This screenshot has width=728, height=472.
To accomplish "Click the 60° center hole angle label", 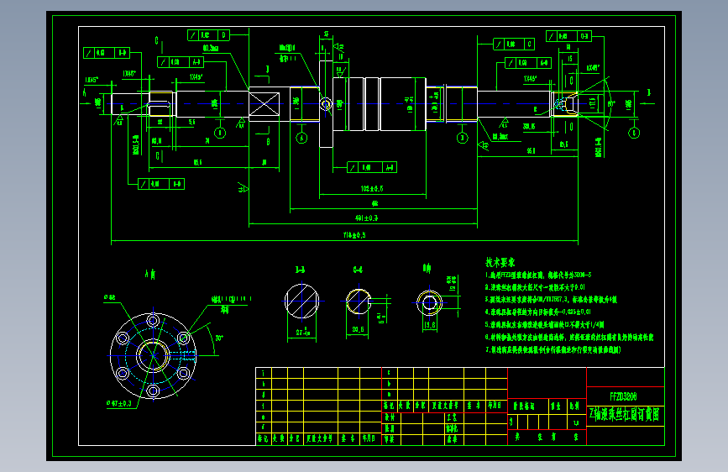I will click(611, 104).
